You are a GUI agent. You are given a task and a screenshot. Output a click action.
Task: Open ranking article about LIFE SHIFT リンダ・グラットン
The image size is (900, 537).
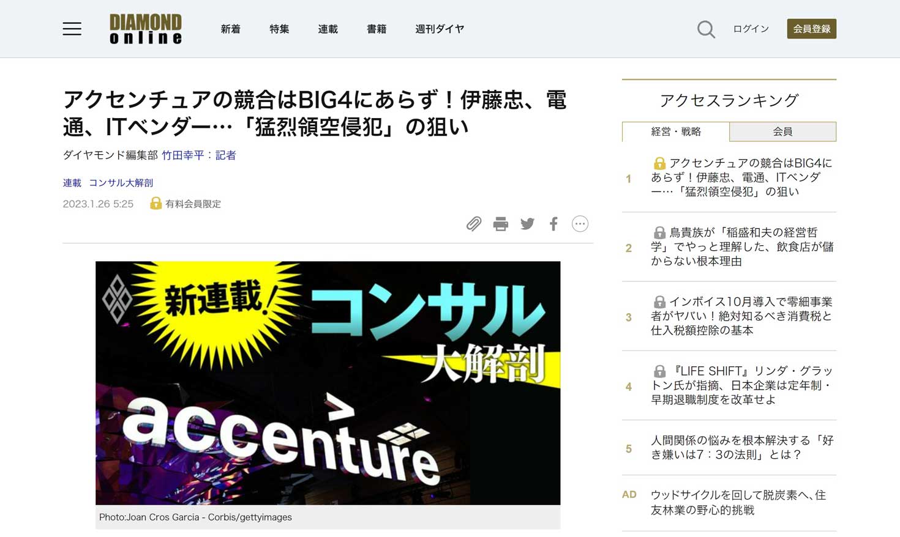(742, 385)
